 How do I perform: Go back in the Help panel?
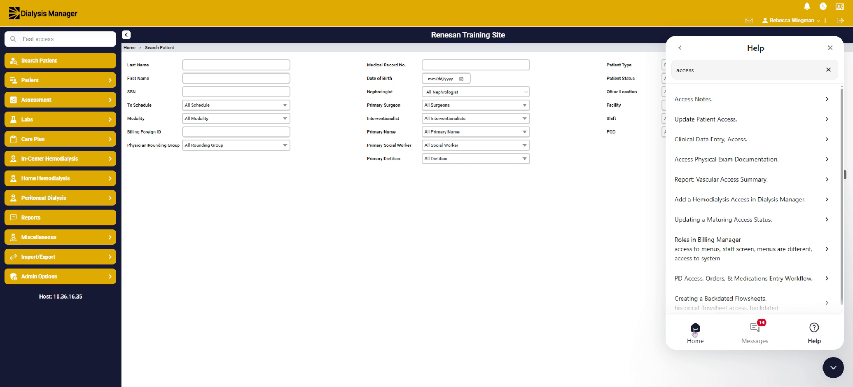680,48
